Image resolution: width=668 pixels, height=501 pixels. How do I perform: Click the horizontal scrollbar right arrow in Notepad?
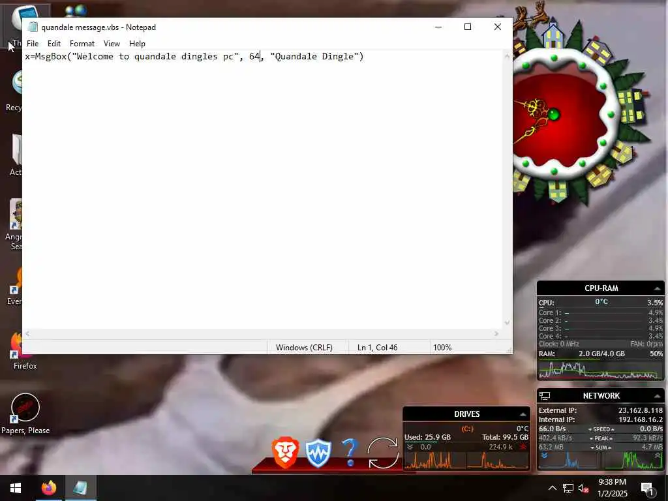[496, 333]
